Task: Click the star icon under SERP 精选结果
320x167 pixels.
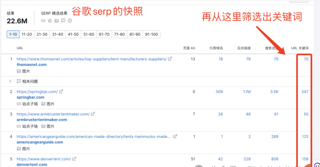Action: [x=50, y=21]
